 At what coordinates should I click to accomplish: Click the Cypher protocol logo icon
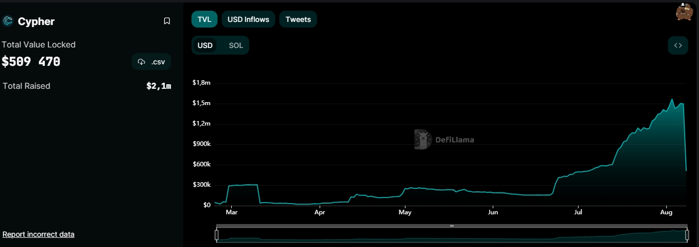tap(8, 21)
